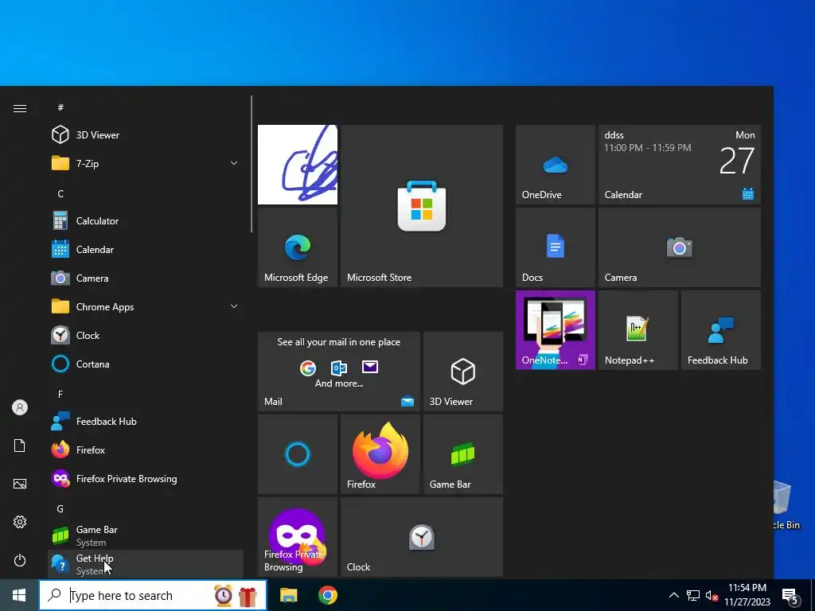Open Camera from the app list
Screen dimensions: 815x611
146,278
